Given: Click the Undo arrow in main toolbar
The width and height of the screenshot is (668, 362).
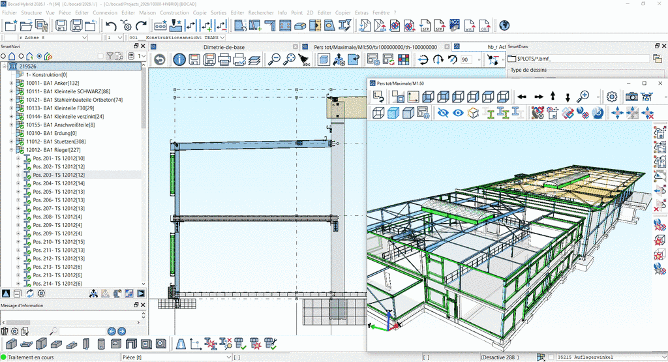Looking at the screenshot, I should pyautogui.click(x=111, y=25).
